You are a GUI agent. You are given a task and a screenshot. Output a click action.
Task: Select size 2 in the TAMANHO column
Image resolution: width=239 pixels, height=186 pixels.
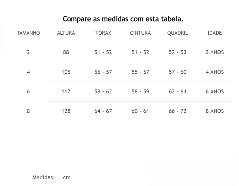(28, 52)
